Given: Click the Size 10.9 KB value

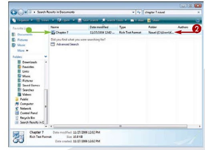Looking at the screenshot, I should click(78, 137).
